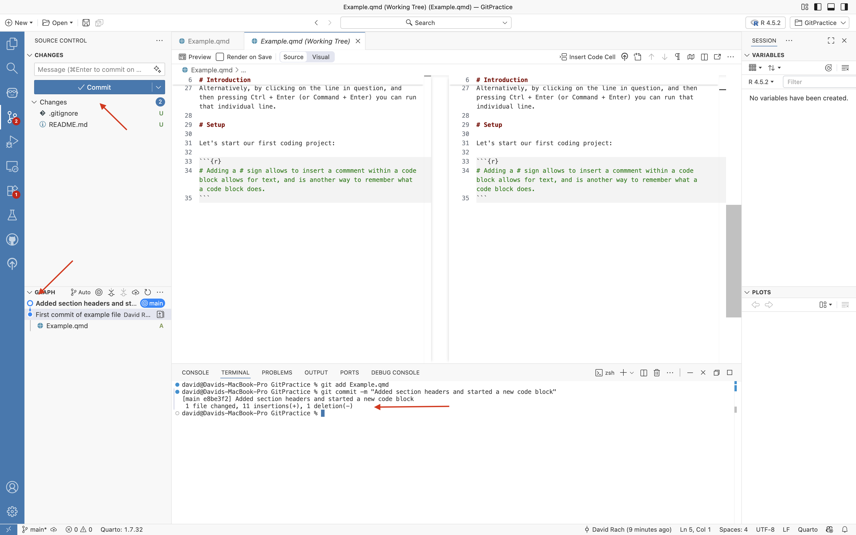Image resolution: width=856 pixels, height=535 pixels.
Task: Open the Commit button dropdown arrow
Action: click(x=158, y=87)
